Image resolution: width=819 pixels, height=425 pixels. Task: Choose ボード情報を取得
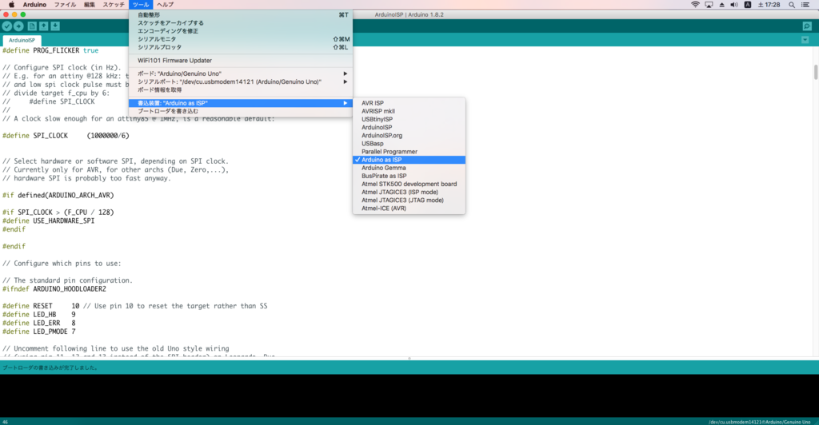pyautogui.click(x=240, y=90)
